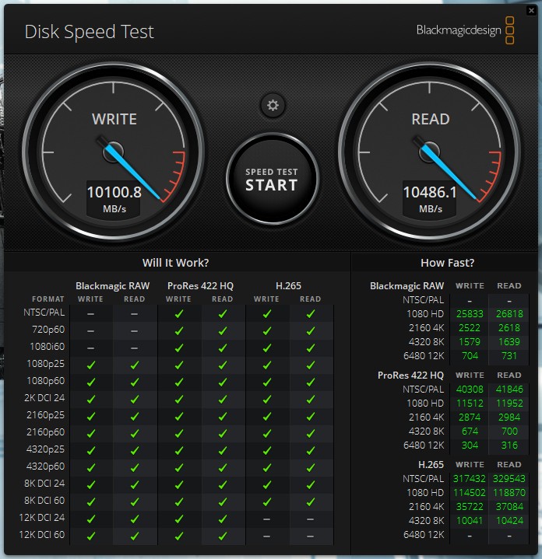
Task: Click the ProRes 422 HQ write checkmark for 4320p60
Action: (178, 467)
